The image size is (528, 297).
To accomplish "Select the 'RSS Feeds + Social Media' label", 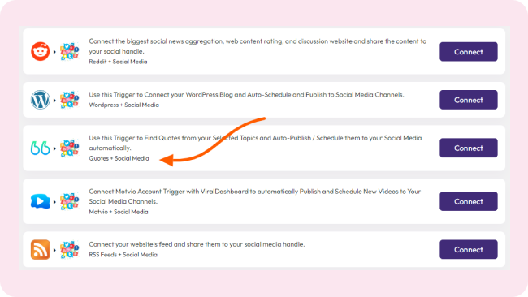I will pyautogui.click(x=123, y=255).
